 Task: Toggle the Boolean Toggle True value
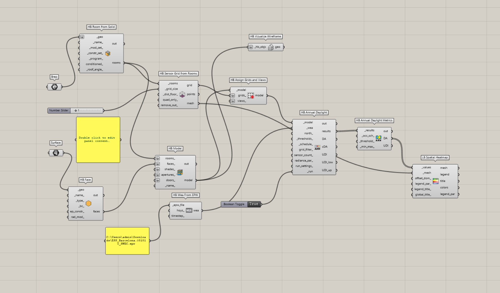pyautogui.click(x=254, y=204)
